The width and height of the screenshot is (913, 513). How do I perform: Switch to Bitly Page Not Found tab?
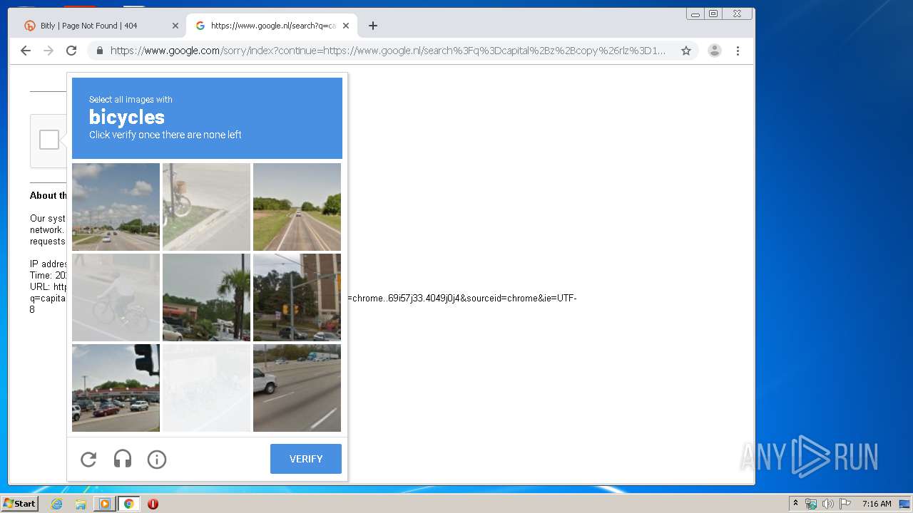tap(100, 26)
